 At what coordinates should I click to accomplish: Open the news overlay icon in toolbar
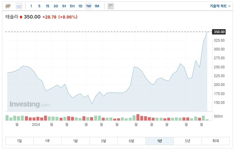[111, 6]
